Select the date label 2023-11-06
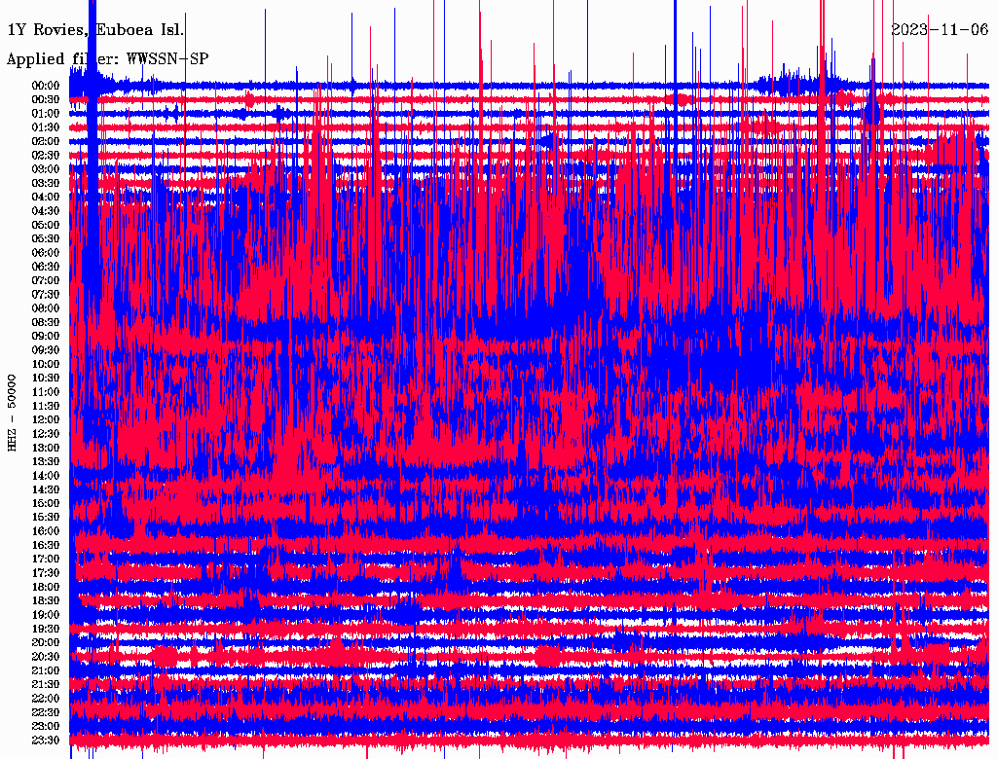The width and height of the screenshot is (997, 759). coord(940,29)
